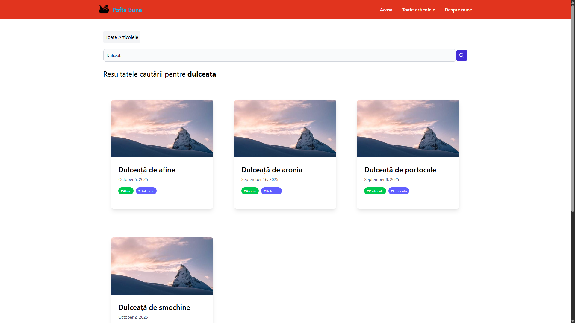Focus the Dulceata search input field
This screenshot has height=323, width=575.
(279, 55)
